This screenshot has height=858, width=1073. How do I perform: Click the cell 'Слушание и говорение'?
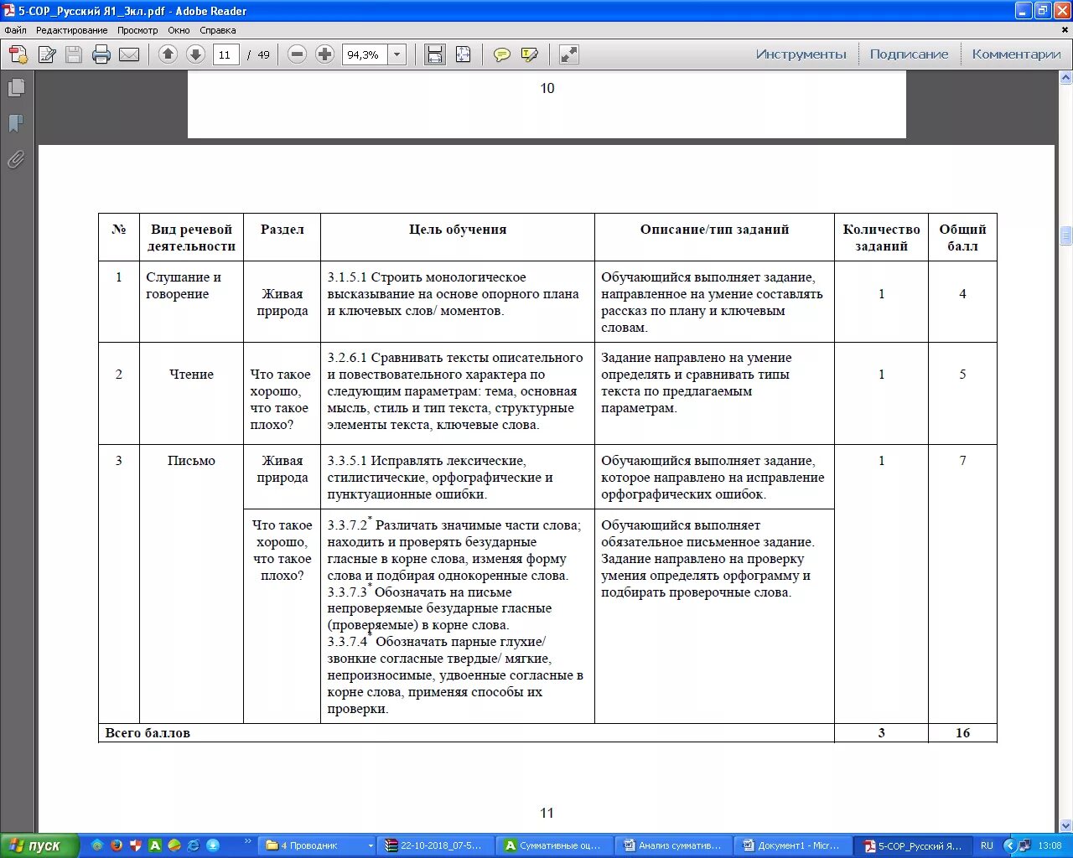(184, 286)
